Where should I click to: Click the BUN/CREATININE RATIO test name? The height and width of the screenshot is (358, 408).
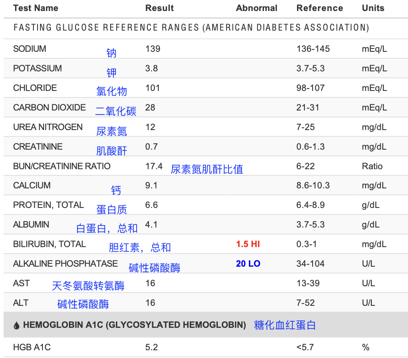coord(62,166)
